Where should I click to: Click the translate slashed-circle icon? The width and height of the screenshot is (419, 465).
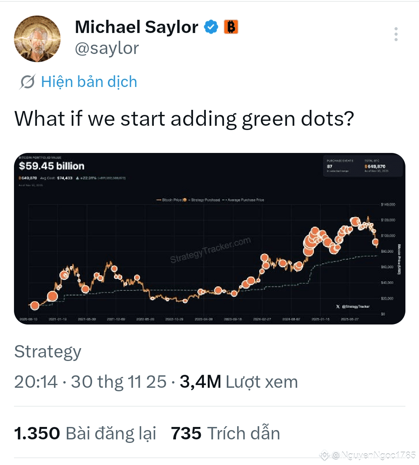point(28,82)
